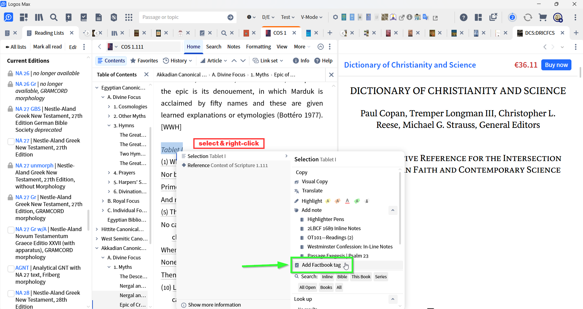Click the Google Translate shortcut icon
583x309 pixels.
(426, 17)
